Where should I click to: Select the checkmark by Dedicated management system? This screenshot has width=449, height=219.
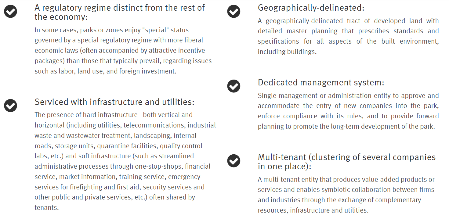pyautogui.click(x=234, y=86)
